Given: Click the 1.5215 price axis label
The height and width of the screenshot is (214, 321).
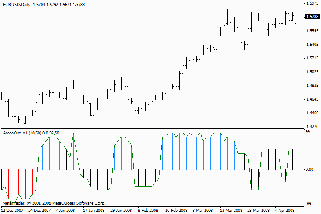Looking at the screenshot, I should tap(312, 58).
